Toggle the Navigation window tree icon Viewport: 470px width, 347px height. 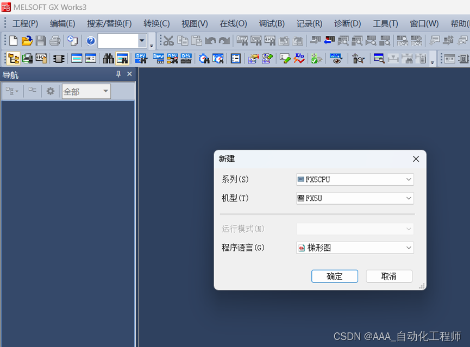coord(13,59)
